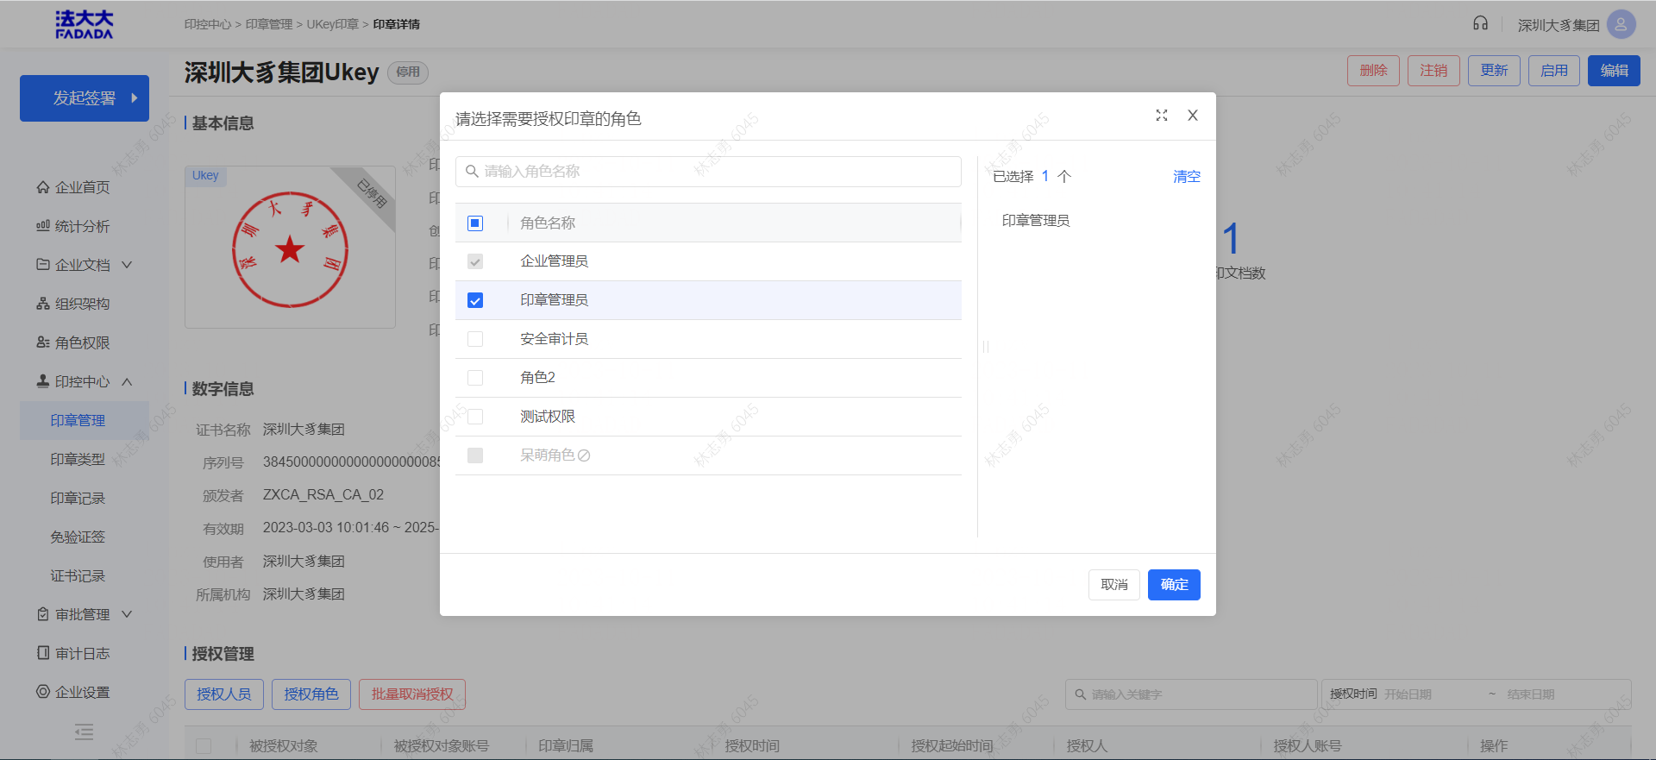Click the FADADA logo
Viewport: 1656px width, 760px height.
tap(84, 24)
